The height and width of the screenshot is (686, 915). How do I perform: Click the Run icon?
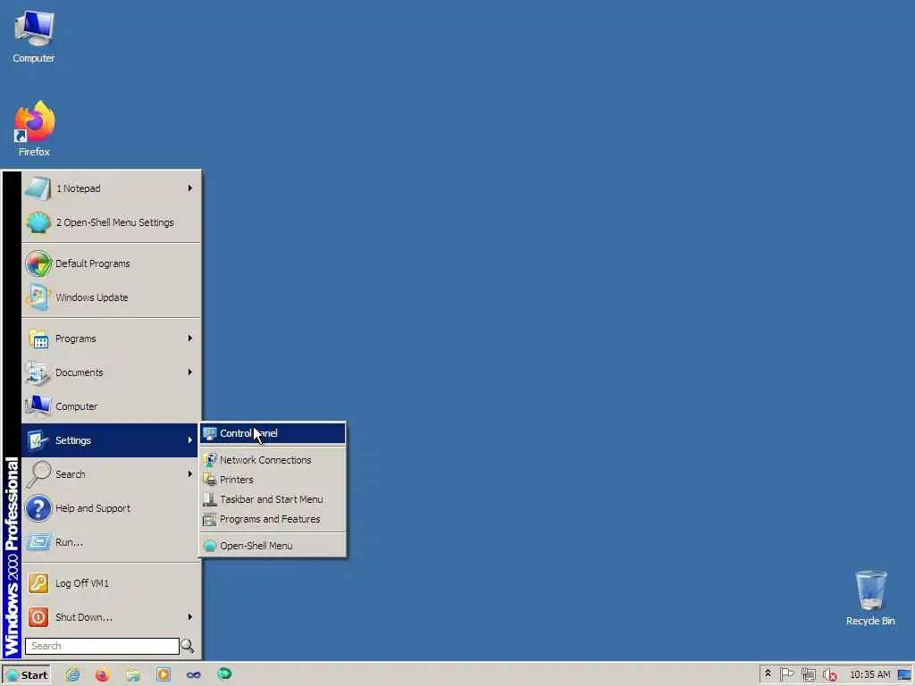(38, 542)
